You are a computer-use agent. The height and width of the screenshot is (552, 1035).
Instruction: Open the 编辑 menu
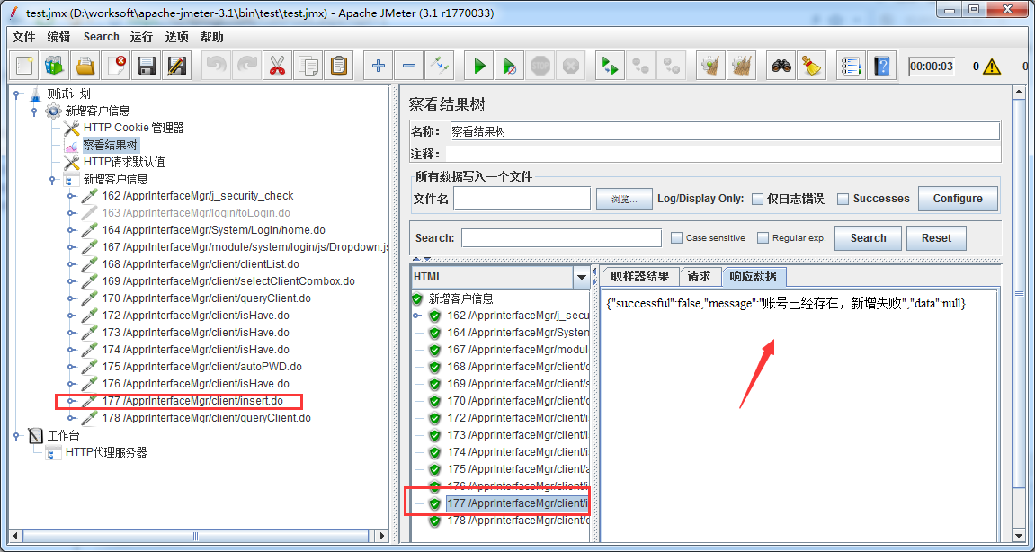pyautogui.click(x=58, y=37)
